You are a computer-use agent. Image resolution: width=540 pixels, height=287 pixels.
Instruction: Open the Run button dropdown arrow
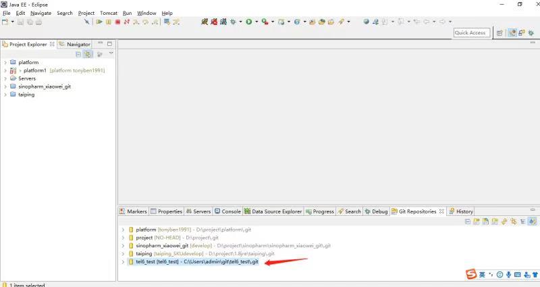click(x=256, y=22)
